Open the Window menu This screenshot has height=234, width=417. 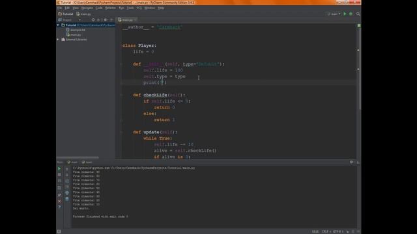149,8
